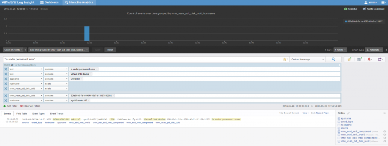This screenshot has height=146, width=388.
Task: Switch to the Event Trends tab
Action: click(x=57, y=114)
